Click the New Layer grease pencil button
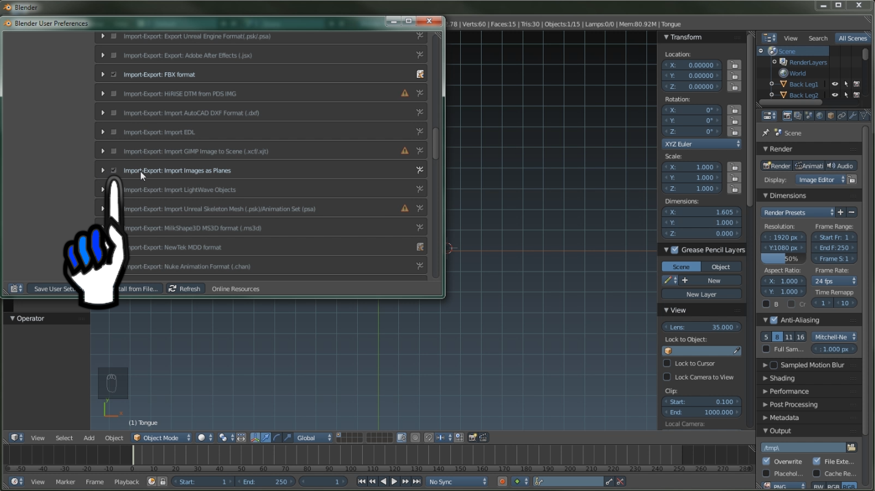The image size is (875, 491). tap(701, 294)
